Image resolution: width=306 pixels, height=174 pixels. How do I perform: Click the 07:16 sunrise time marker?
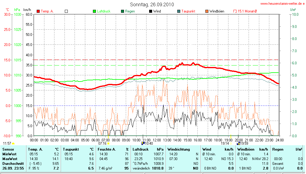click(x=102, y=143)
